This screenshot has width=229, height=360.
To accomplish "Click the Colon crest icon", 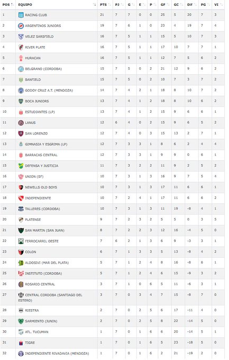I will click(21, 252).
